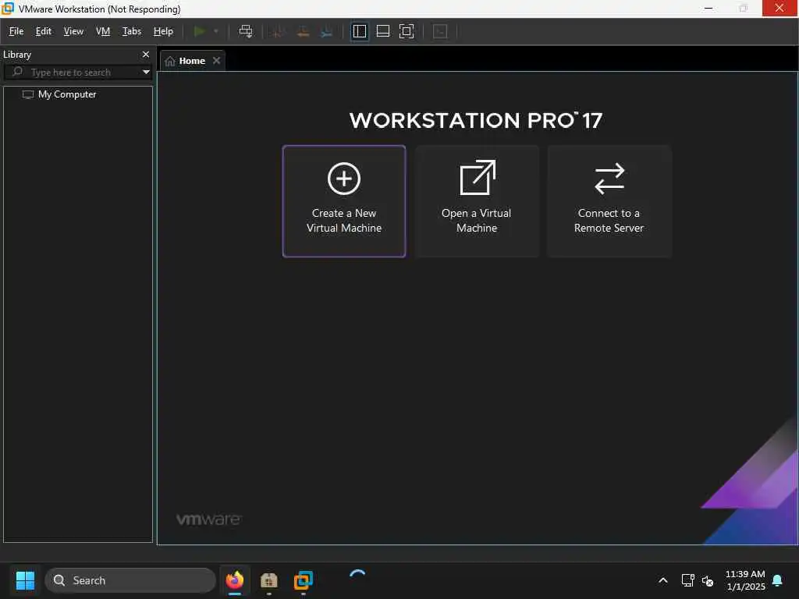This screenshot has height=599, width=799.
Task: Enter full screen mode icon
Action: 407,31
